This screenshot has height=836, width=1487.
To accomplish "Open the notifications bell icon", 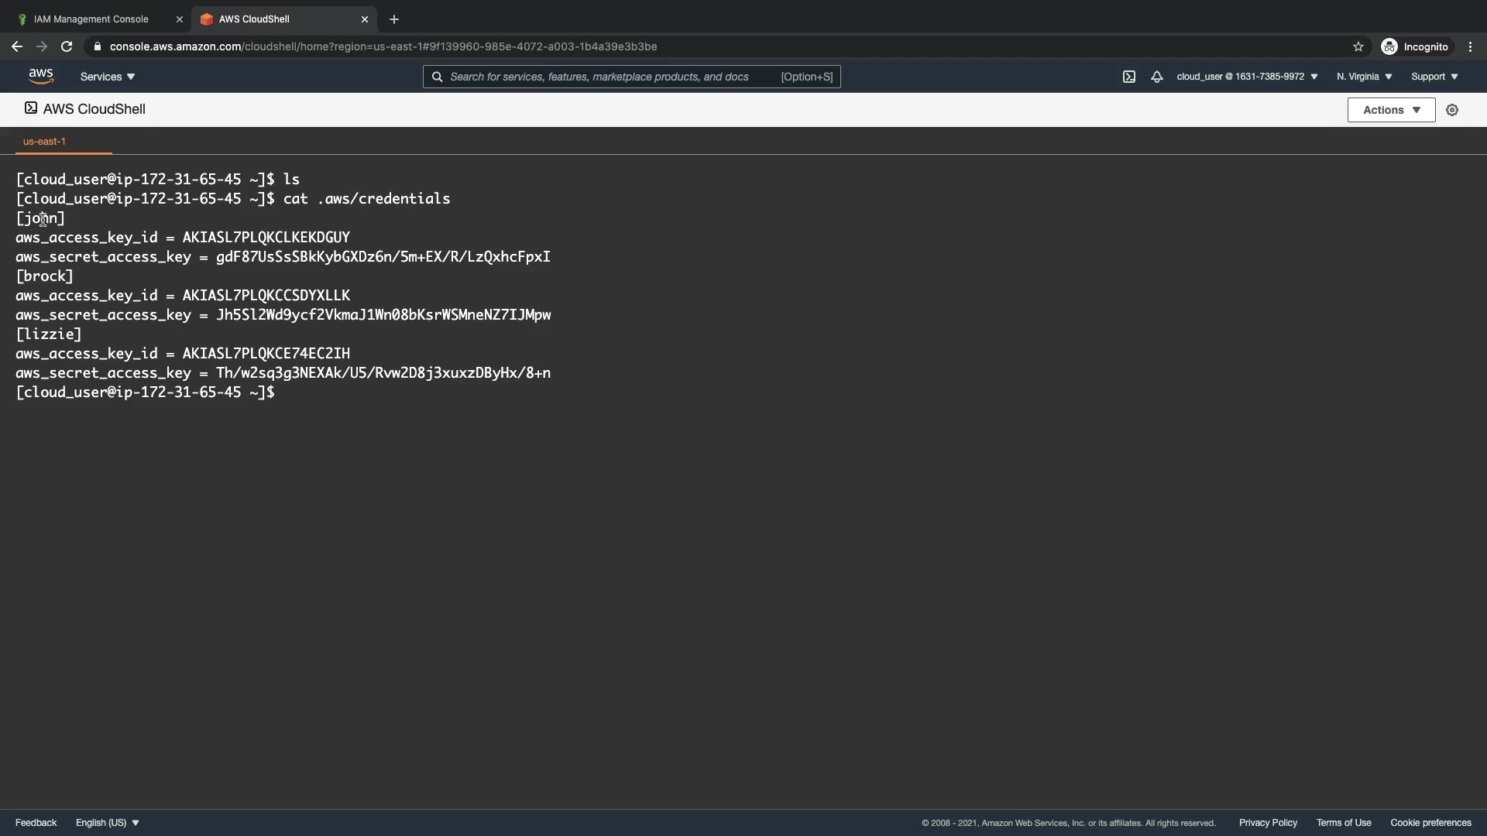I will point(1156,77).
